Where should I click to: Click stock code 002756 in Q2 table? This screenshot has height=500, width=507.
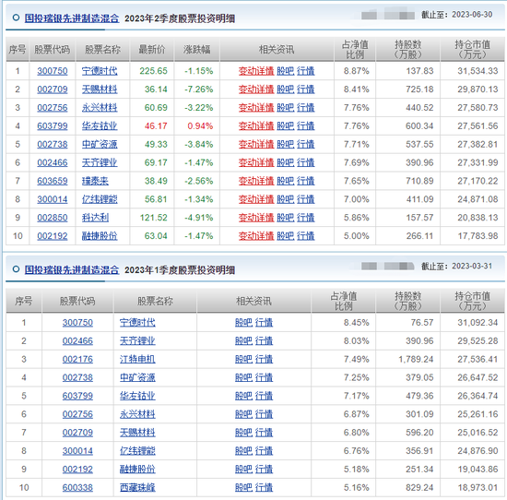pyautogui.click(x=53, y=108)
